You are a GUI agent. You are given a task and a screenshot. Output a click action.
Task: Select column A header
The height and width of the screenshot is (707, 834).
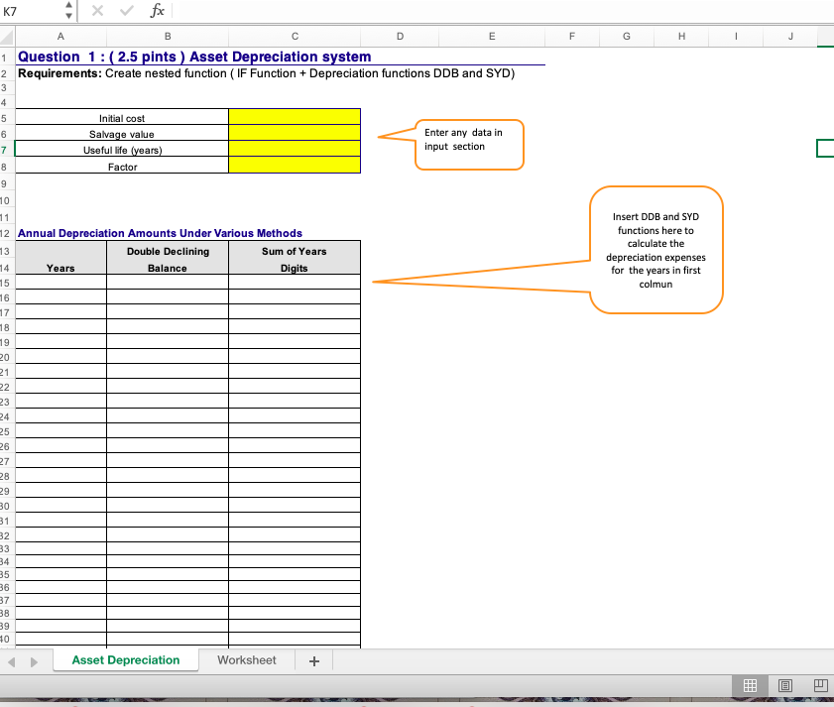pyautogui.click(x=60, y=36)
